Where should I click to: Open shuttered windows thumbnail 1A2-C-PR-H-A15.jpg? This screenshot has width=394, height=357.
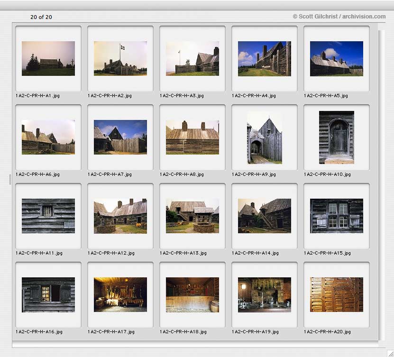(337, 216)
